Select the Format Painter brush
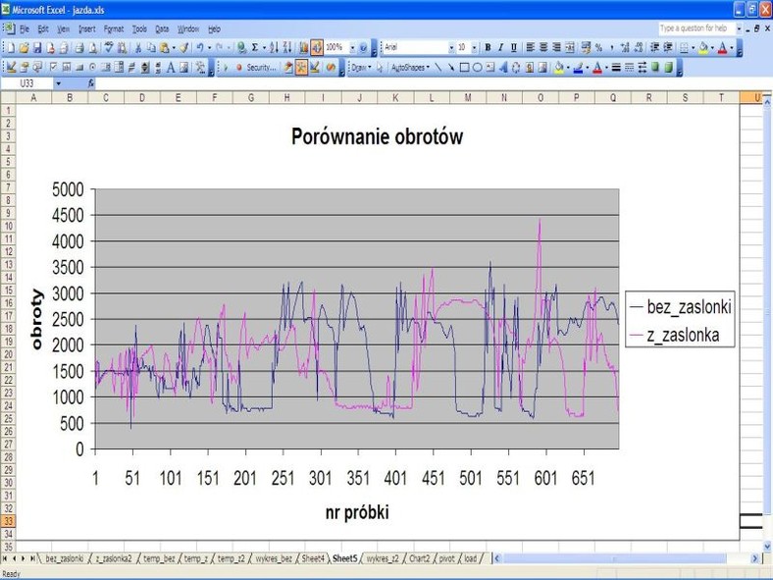This screenshot has height=580, width=773. point(183,47)
